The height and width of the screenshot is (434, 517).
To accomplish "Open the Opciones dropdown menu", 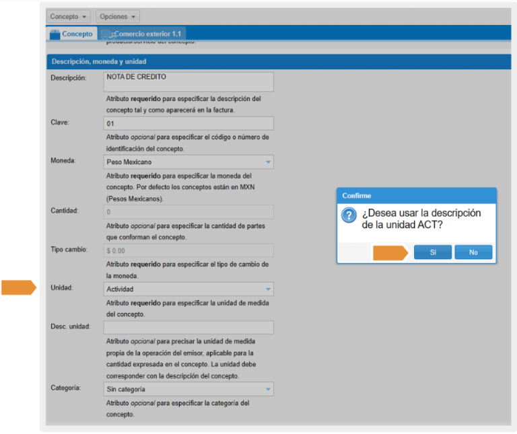I will click(x=118, y=16).
